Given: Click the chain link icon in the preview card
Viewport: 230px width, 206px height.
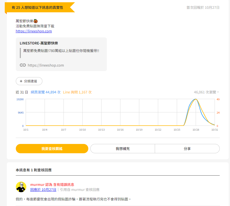Looking at the screenshot, I should click(x=23, y=65).
